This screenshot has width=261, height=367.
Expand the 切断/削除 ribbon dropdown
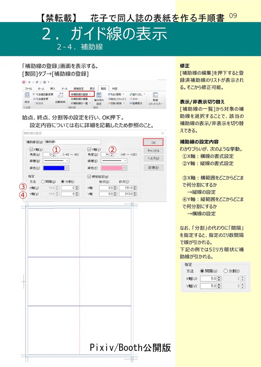tap(124, 103)
